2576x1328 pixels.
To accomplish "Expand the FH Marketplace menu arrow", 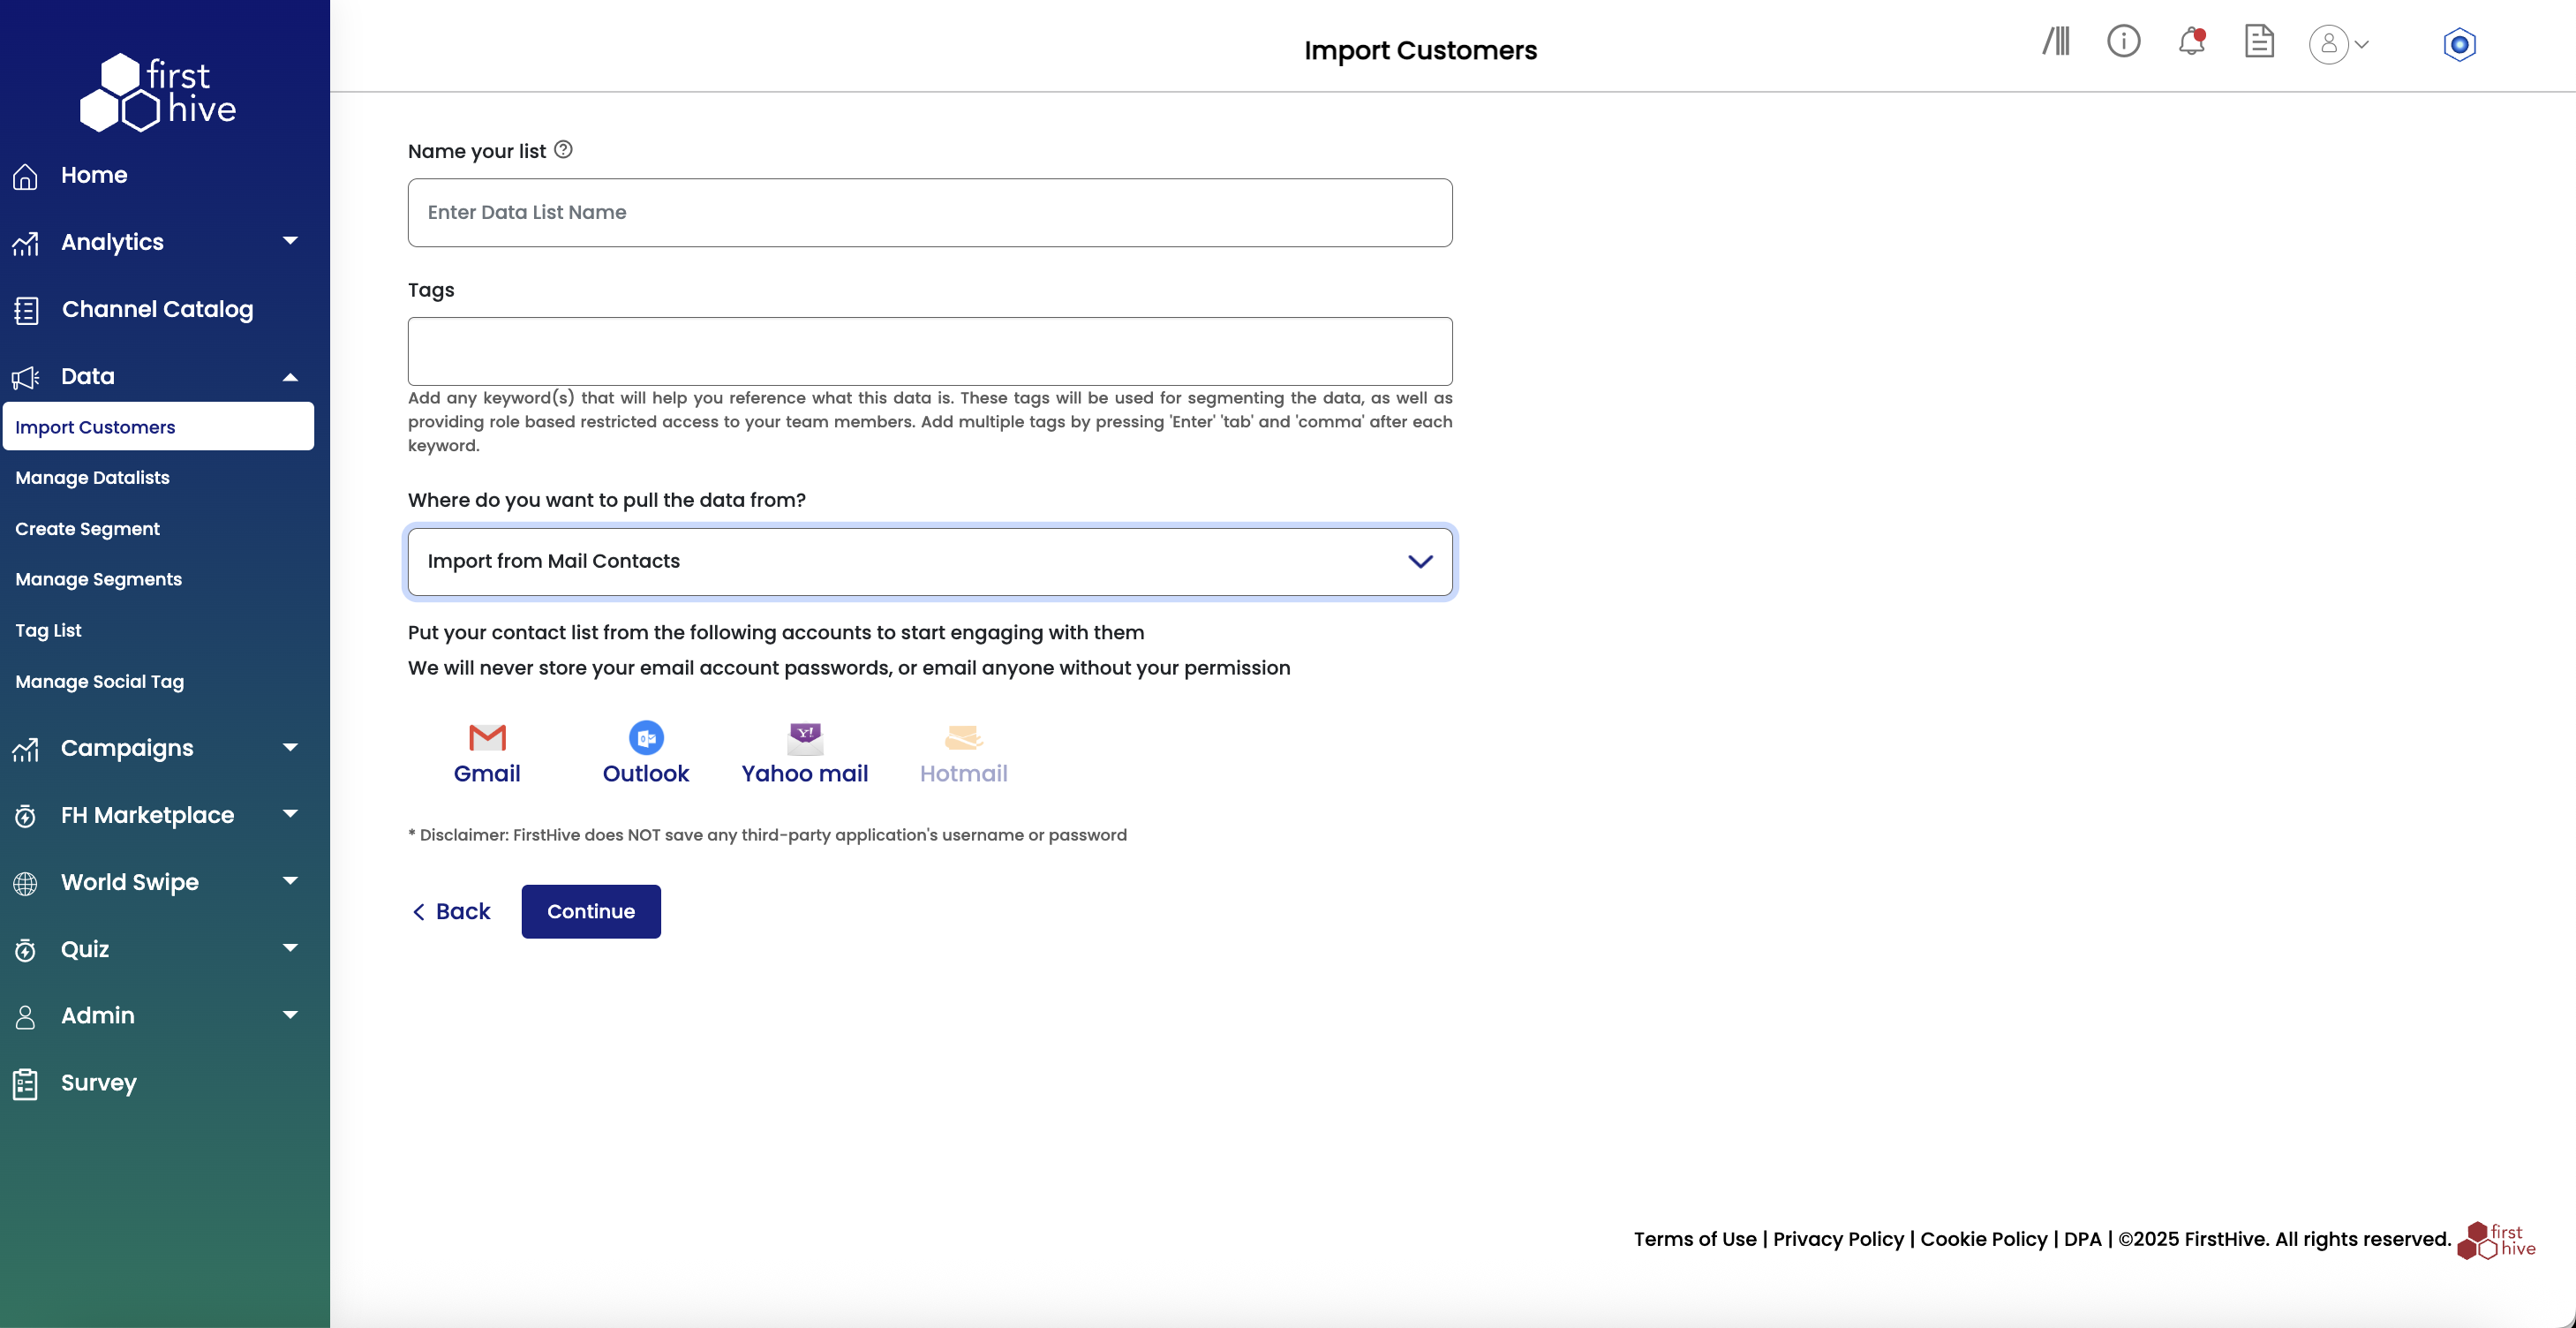I will pos(290,814).
